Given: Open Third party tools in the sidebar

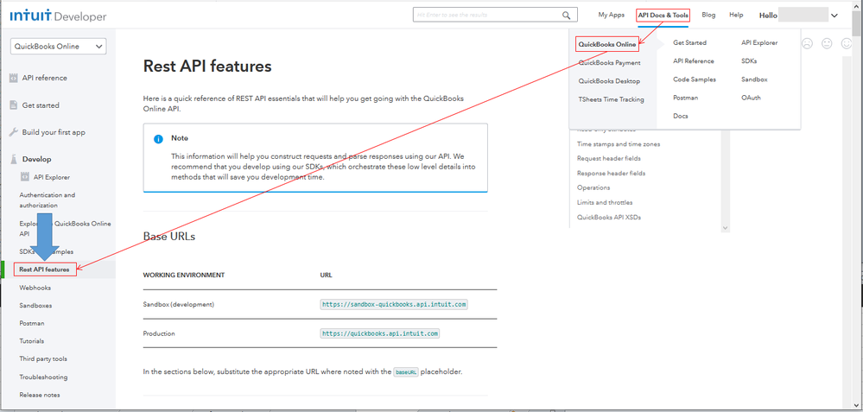Looking at the screenshot, I should point(43,359).
